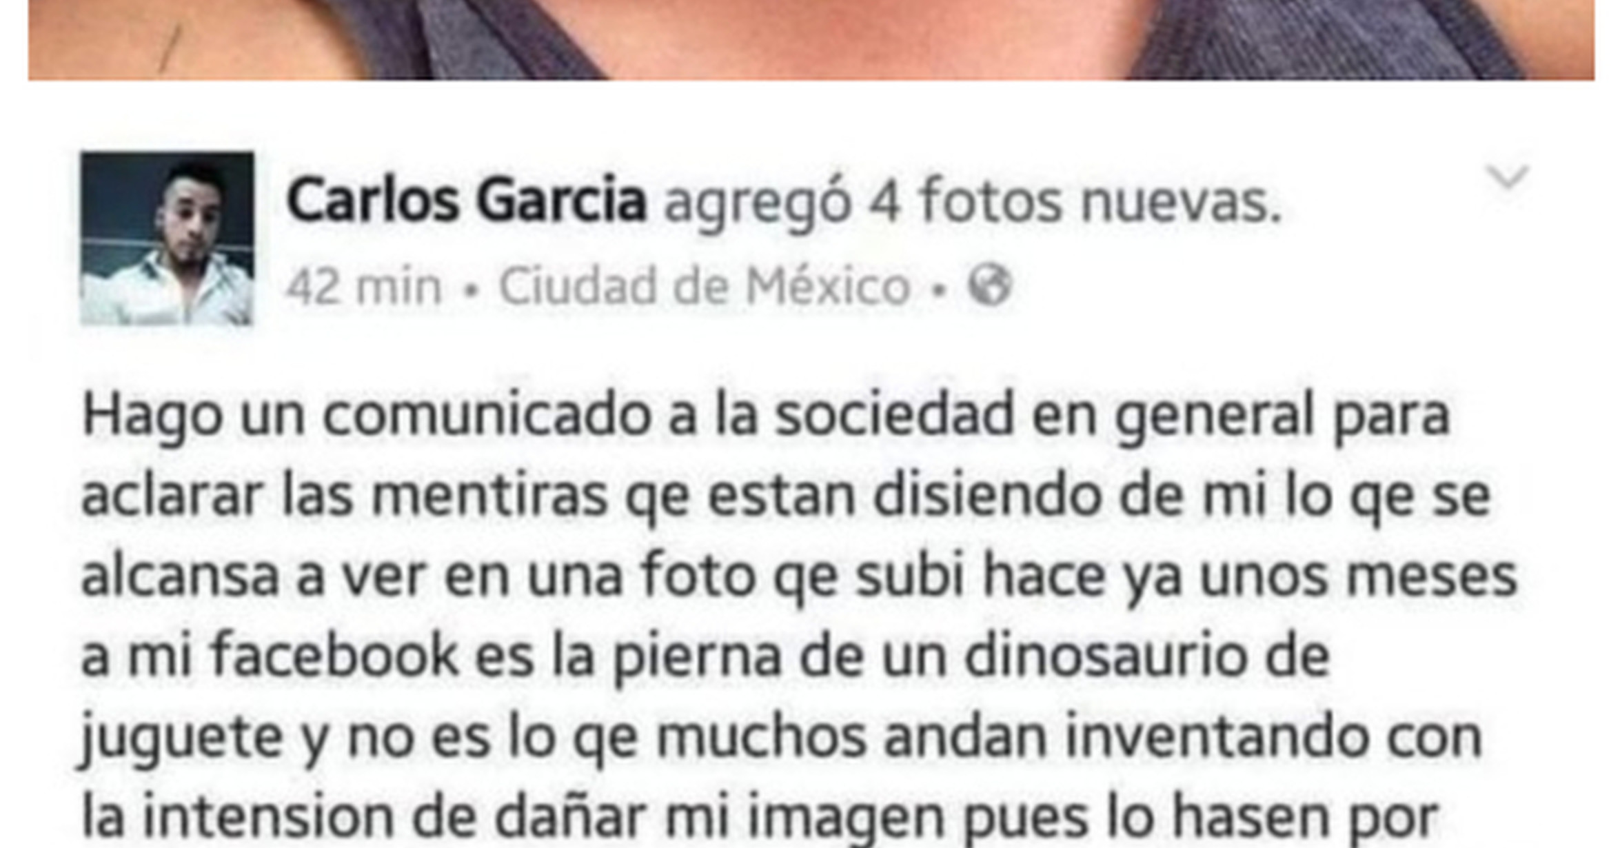Open the post options chevron menu
The width and height of the screenshot is (1620, 848).
(x=1508, y=176)
